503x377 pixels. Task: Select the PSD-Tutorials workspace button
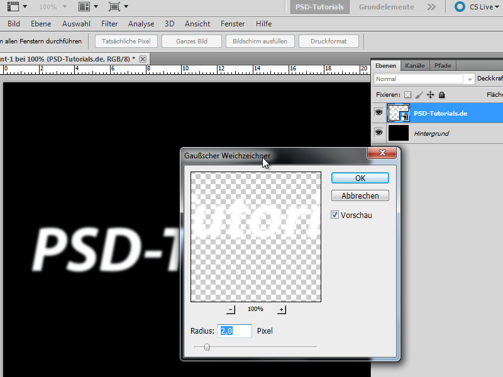coord(319,7)
